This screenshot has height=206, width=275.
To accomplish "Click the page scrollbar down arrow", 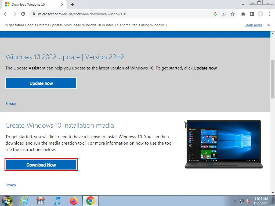I will [273, 193].
